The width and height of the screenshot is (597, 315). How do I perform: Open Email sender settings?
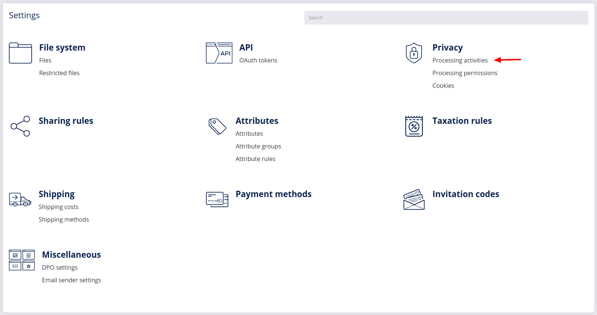point(71,280)
